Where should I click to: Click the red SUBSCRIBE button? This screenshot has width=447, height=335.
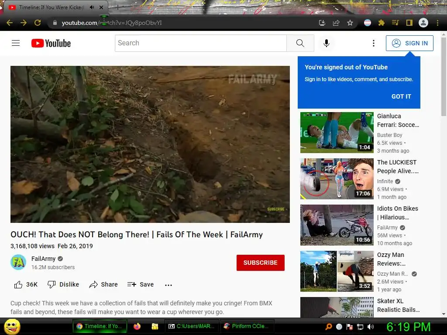261,263
